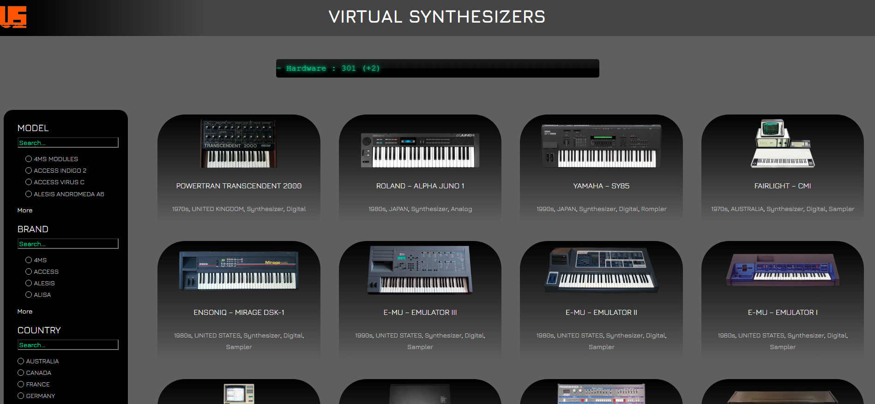Image resolution: width=875 pixels, height=404 pixels.
Task: Open the E-MU – EMULATOR I title link
Action: click(783, 312)
